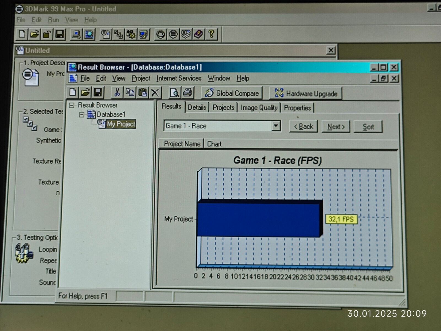
Task: Click the project description document icon in Untitled window
Action: (x=30, y=78)
